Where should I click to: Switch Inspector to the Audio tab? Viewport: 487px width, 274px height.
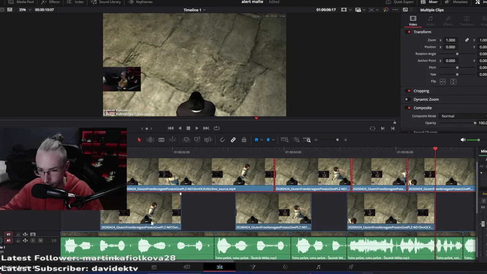(430, 21)
